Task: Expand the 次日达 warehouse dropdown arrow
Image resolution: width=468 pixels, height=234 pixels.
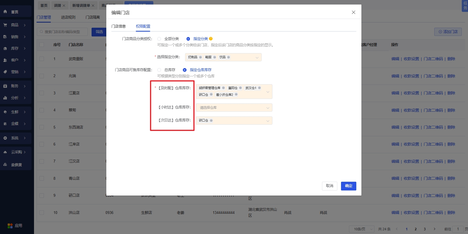Action: click(268, 121)
